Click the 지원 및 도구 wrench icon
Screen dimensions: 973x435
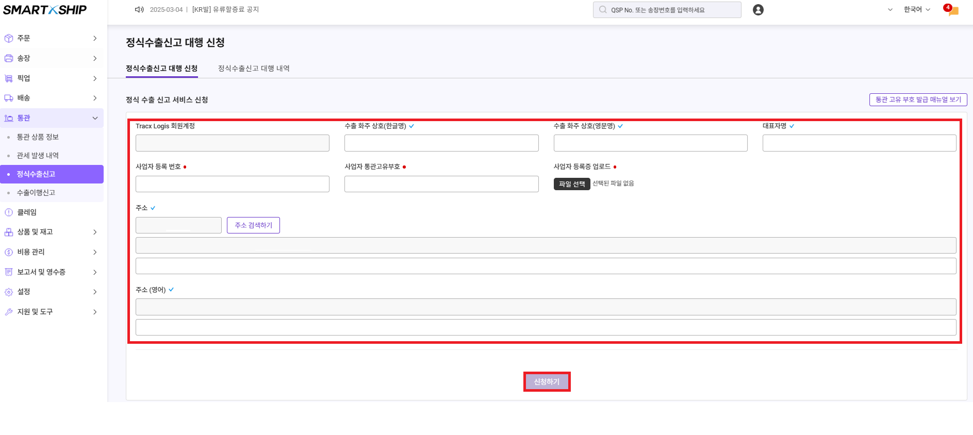pyautogui.click(x=9, y=312)
